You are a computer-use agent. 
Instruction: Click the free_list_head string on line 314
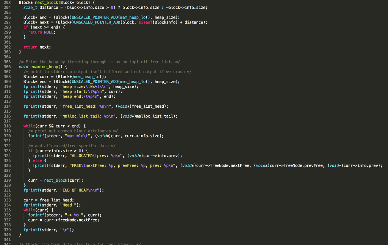pyautogui.click(x=85, y=106)
